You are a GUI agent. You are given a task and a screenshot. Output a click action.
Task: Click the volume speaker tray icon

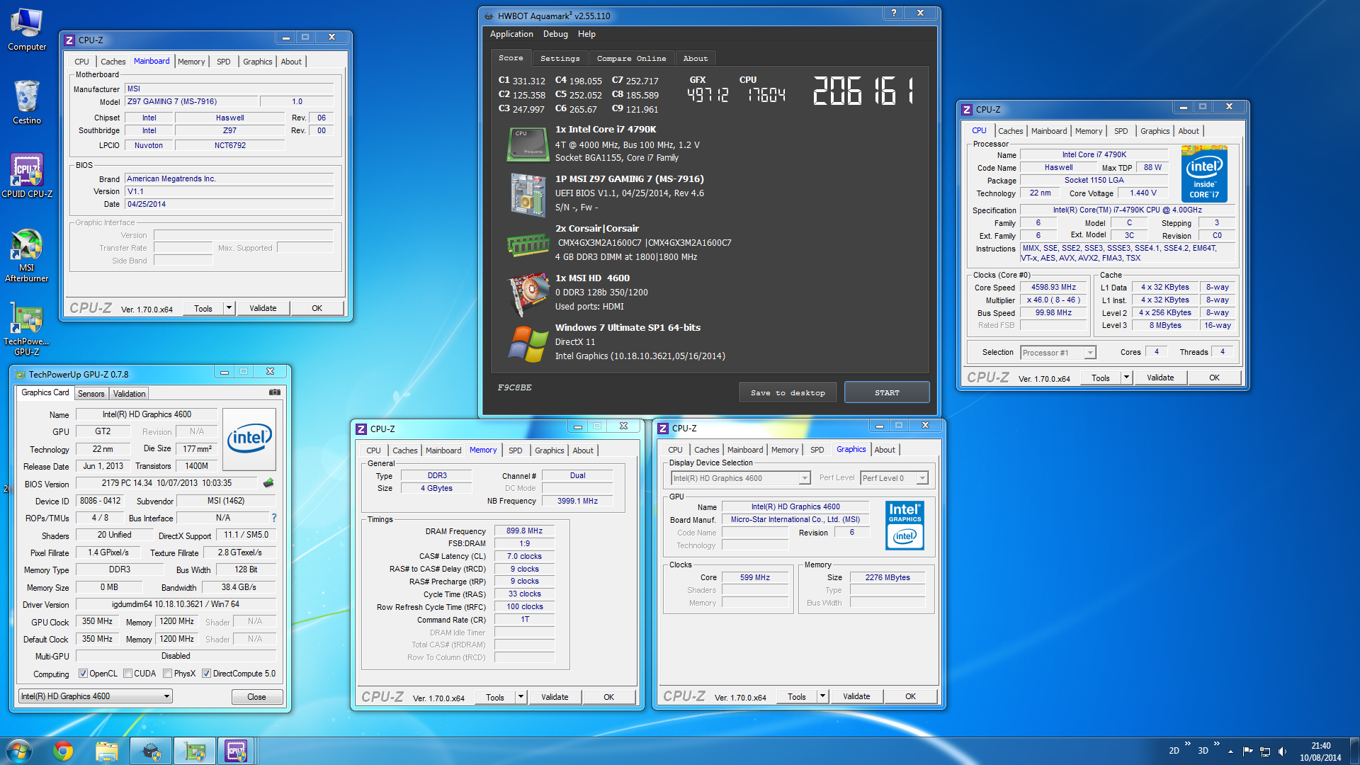tap(1282, 752)
